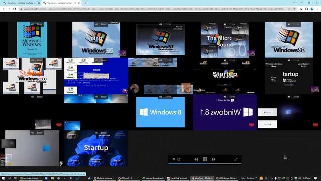
Task: Click Error label on Windows 8.1 video
Action: (x=232, y=97)
